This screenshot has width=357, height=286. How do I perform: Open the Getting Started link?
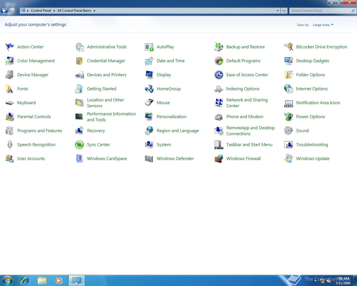point(102,89)
